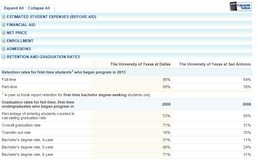Click Dallas 6-year bachelor's rate 71%
The image size is (258, 160).
click(x=167, y=154)
